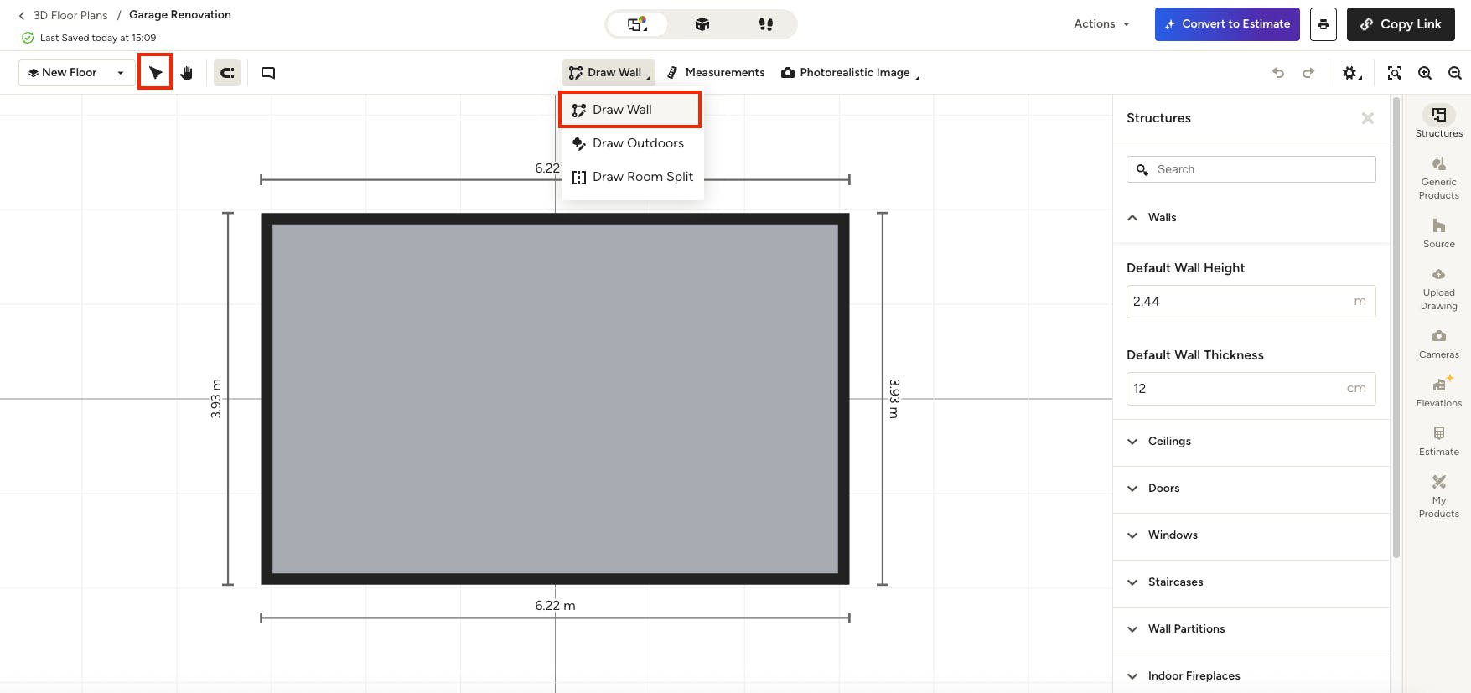Select the arrow pointer tool
Viewport: 1471px width, 693px height.
(155, 72)
